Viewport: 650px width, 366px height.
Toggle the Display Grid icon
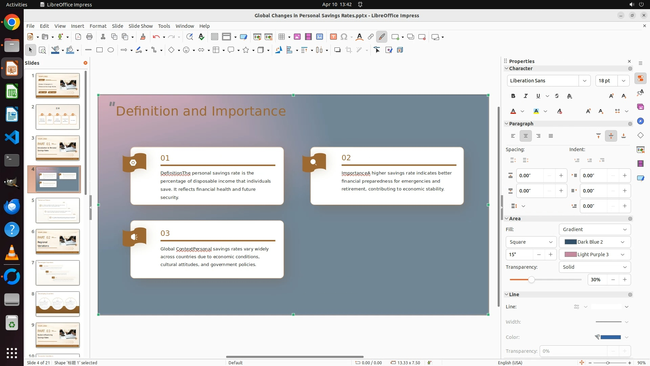tap(214, 37)
